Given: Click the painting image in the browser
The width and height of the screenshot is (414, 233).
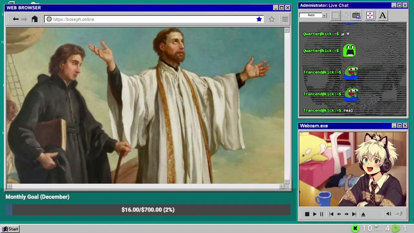Looking at the screenshot, I should [145, 105].
